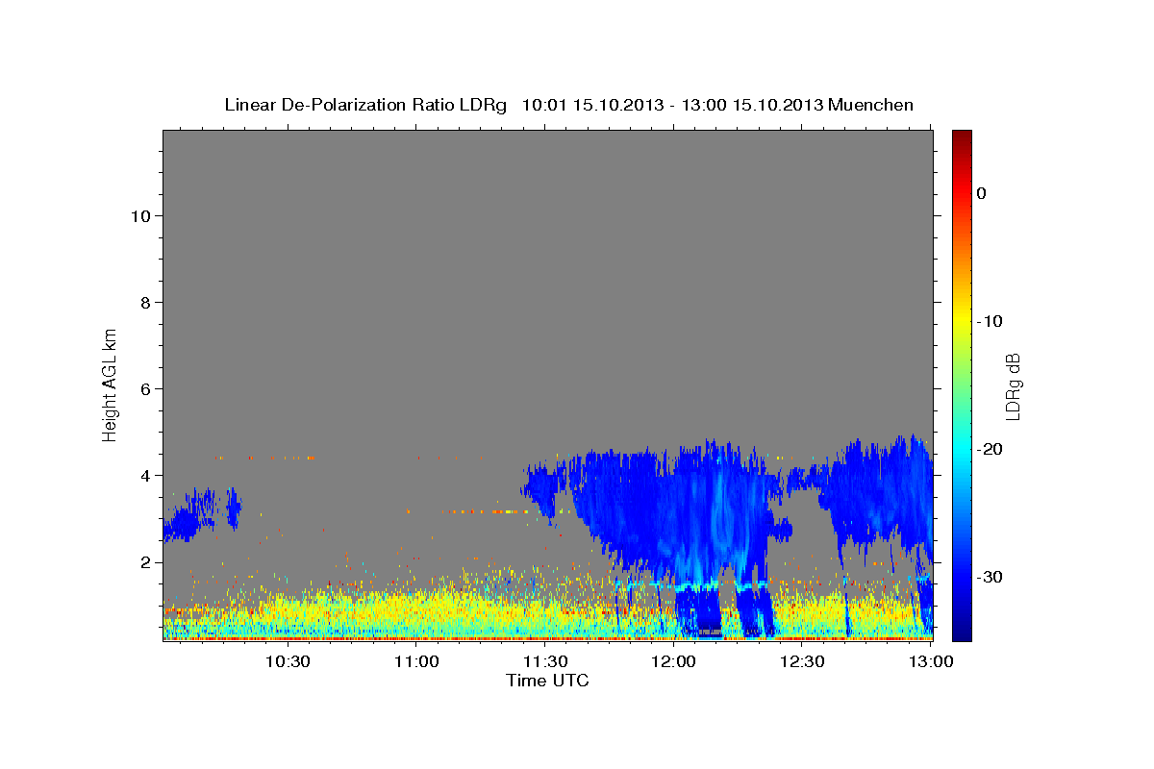Click the "Muenchen" location text in title

pyautogui.click(x=871, y=105)
